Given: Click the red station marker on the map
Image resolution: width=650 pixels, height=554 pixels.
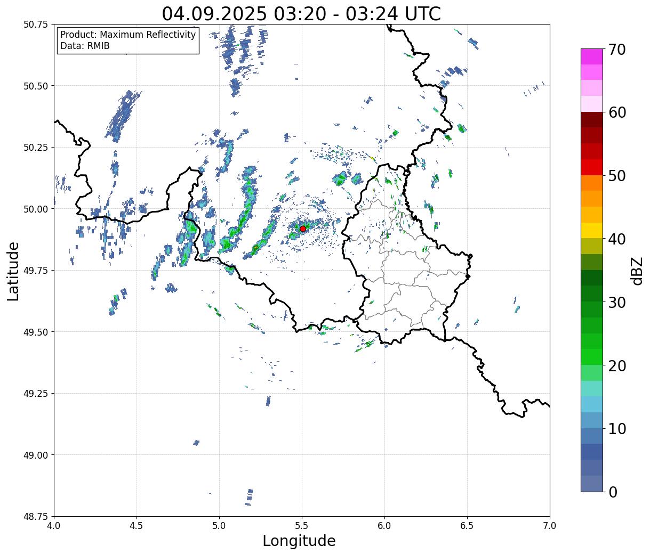Looking at the screenshot, I should (303, 229).
